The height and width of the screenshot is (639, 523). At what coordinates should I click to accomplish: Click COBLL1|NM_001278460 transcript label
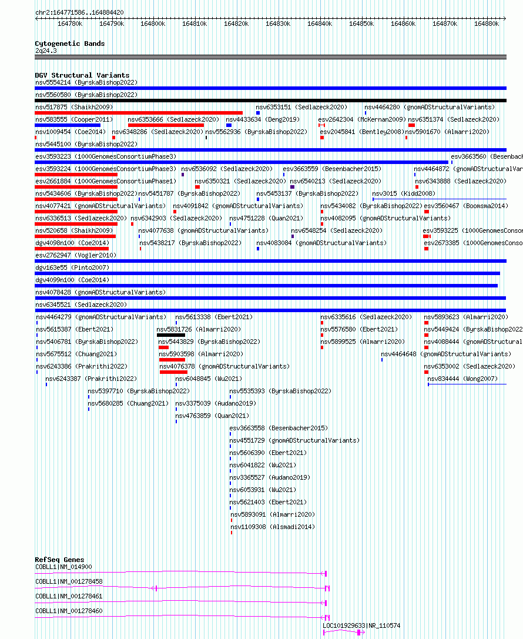[x=69, y=611]
